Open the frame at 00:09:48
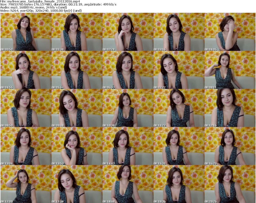 pyautogui.click(x=77, y=108)
